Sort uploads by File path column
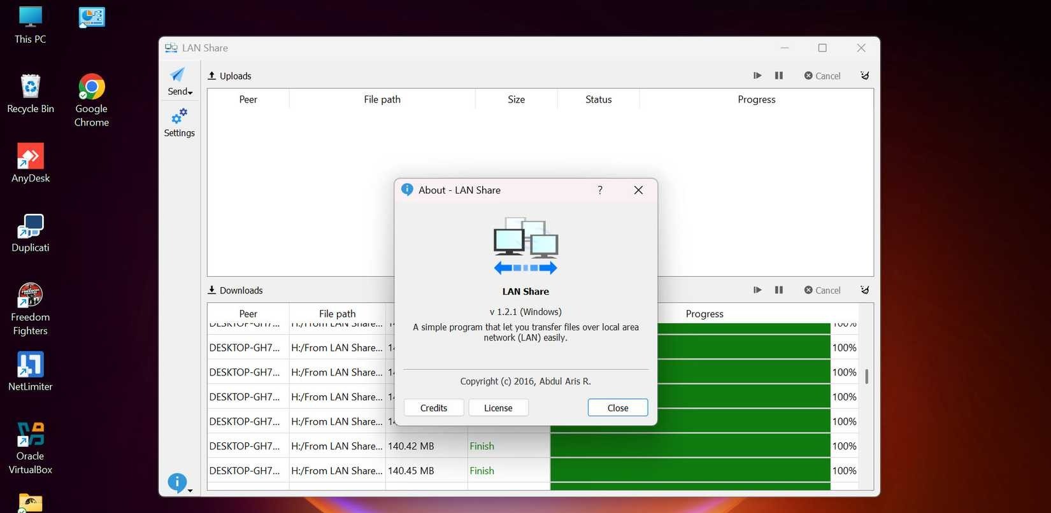Screen dimensions: 1051x513 pos(382,99)
